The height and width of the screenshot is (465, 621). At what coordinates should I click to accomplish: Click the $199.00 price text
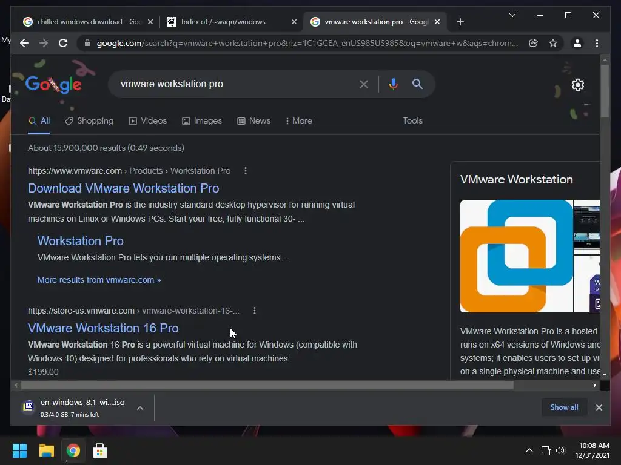click(x=43, y=372)
